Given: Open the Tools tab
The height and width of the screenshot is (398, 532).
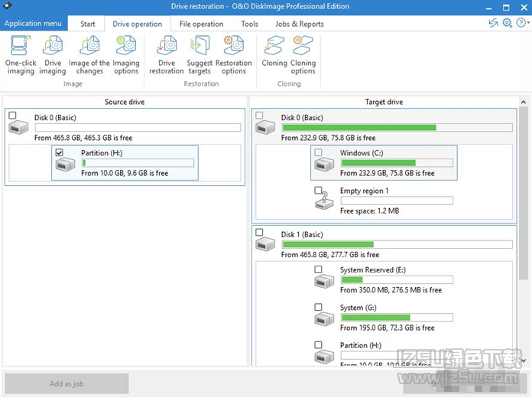Looking at the screenshot, I should [249, 24].
